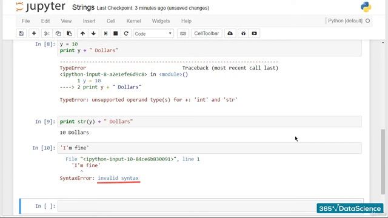Image resolution: width=388 pixels, height=218 pixels.
Task: Rename notebook by clicking Strings title
Action: click(x=83, y=7)
